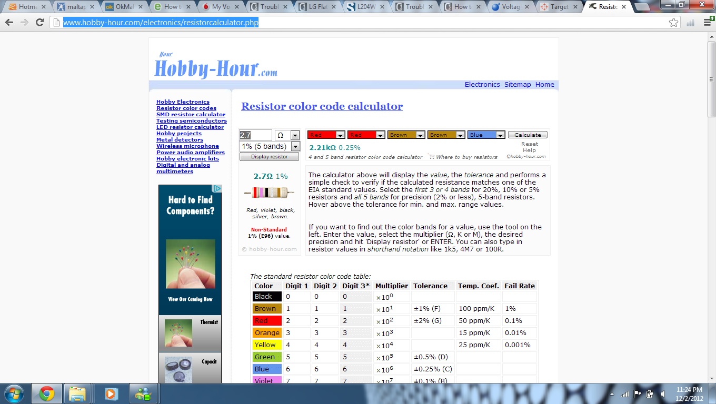Click the Hard to Find Components ad banner
Screen dimensions: 716x404
[x=190, y=250]
